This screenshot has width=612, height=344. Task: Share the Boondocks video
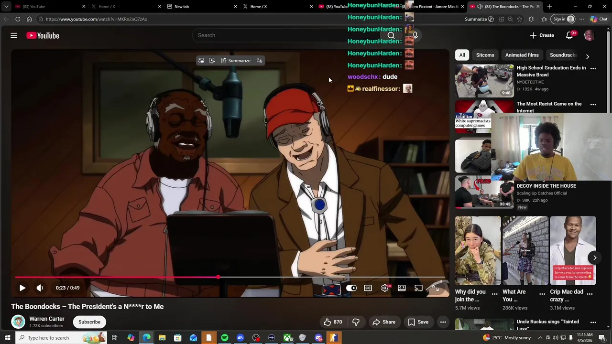tap(384, 322)
